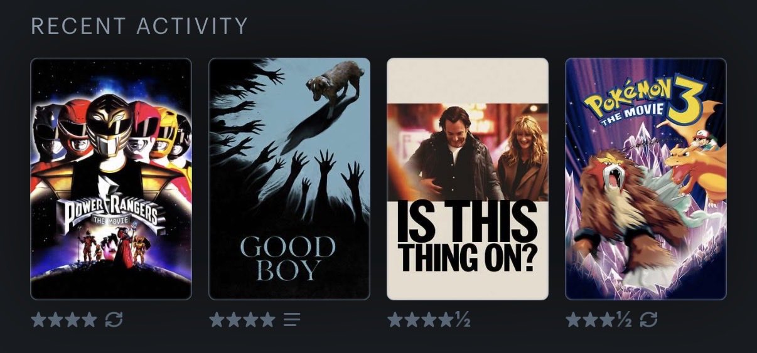Click the first star under Is This Thing On?

tap(395, 320)
